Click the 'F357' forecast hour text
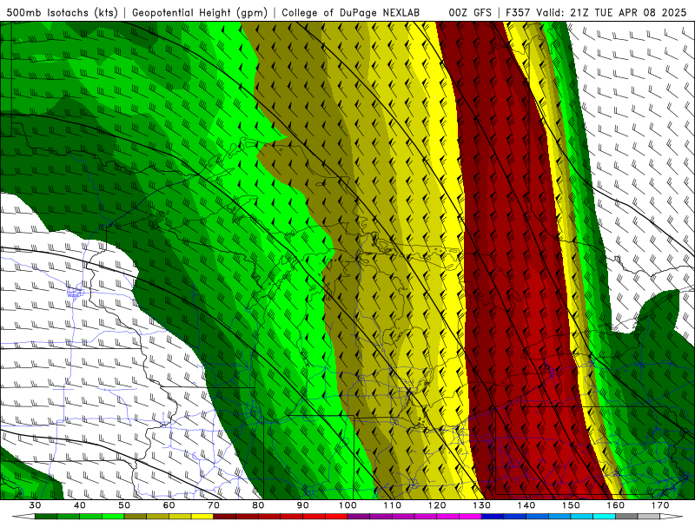The width and height of the screenshot is (695, 521). 518,12
